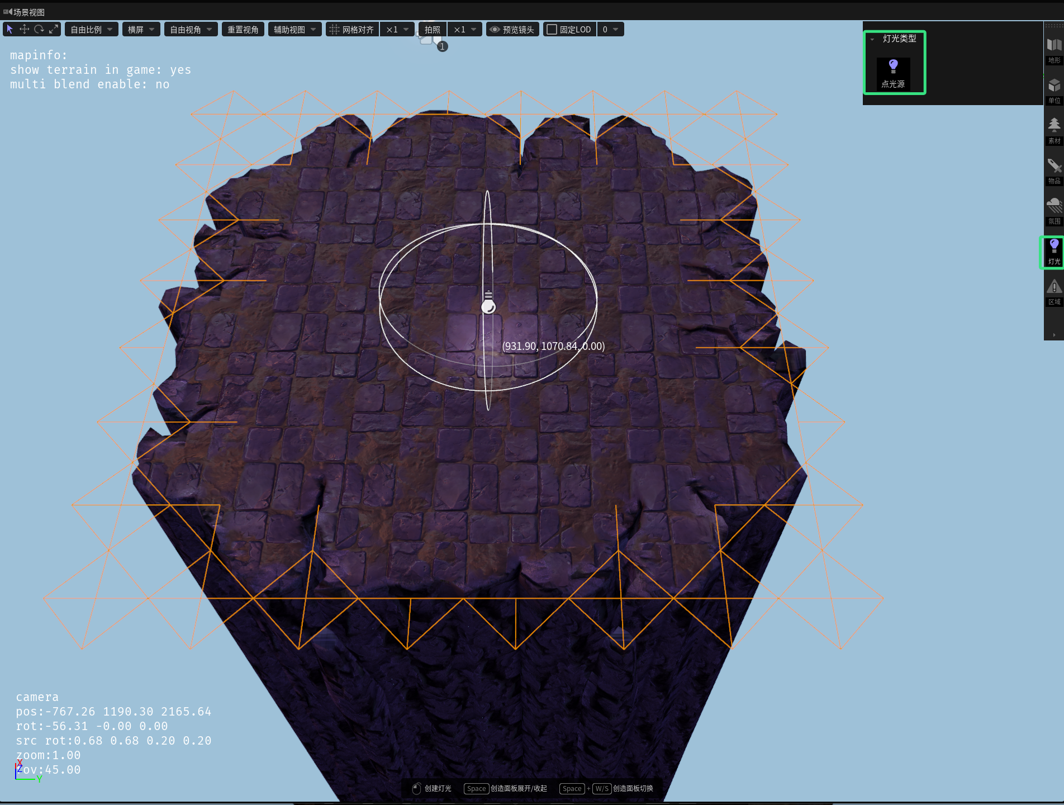Select the rotate tool

pyautogui.click(x=39, y=29)
